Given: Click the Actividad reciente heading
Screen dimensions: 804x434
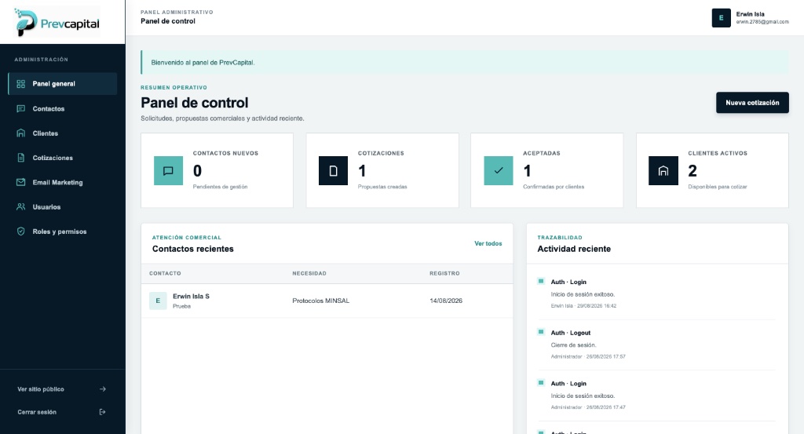Looking at the screenshot, I should [x=574, y=249].
